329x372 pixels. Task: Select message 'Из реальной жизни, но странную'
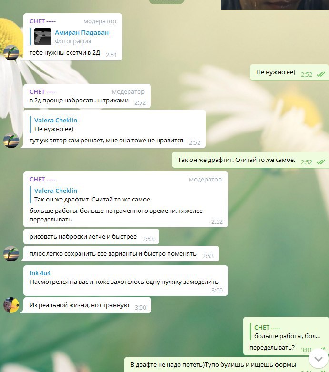tap(87, 305)
